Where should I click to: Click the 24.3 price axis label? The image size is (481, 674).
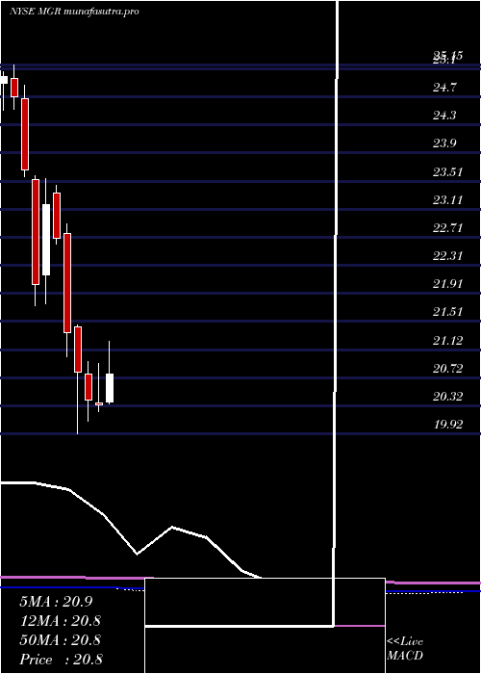[x=444, y=116]
